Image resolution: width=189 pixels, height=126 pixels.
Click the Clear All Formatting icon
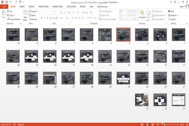(x=69, y=13)
